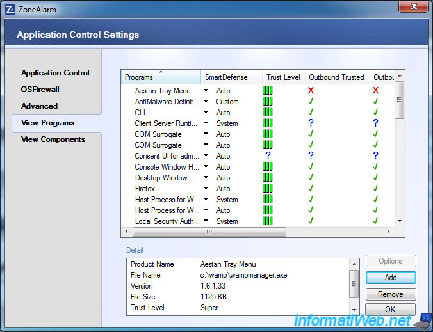433x332 pixels.
Task: Open SmartDefense dropdown for CLI row
Action: click(x=206, y=112)
